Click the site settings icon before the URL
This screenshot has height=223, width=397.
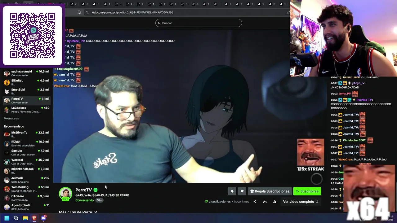point(87,12)
